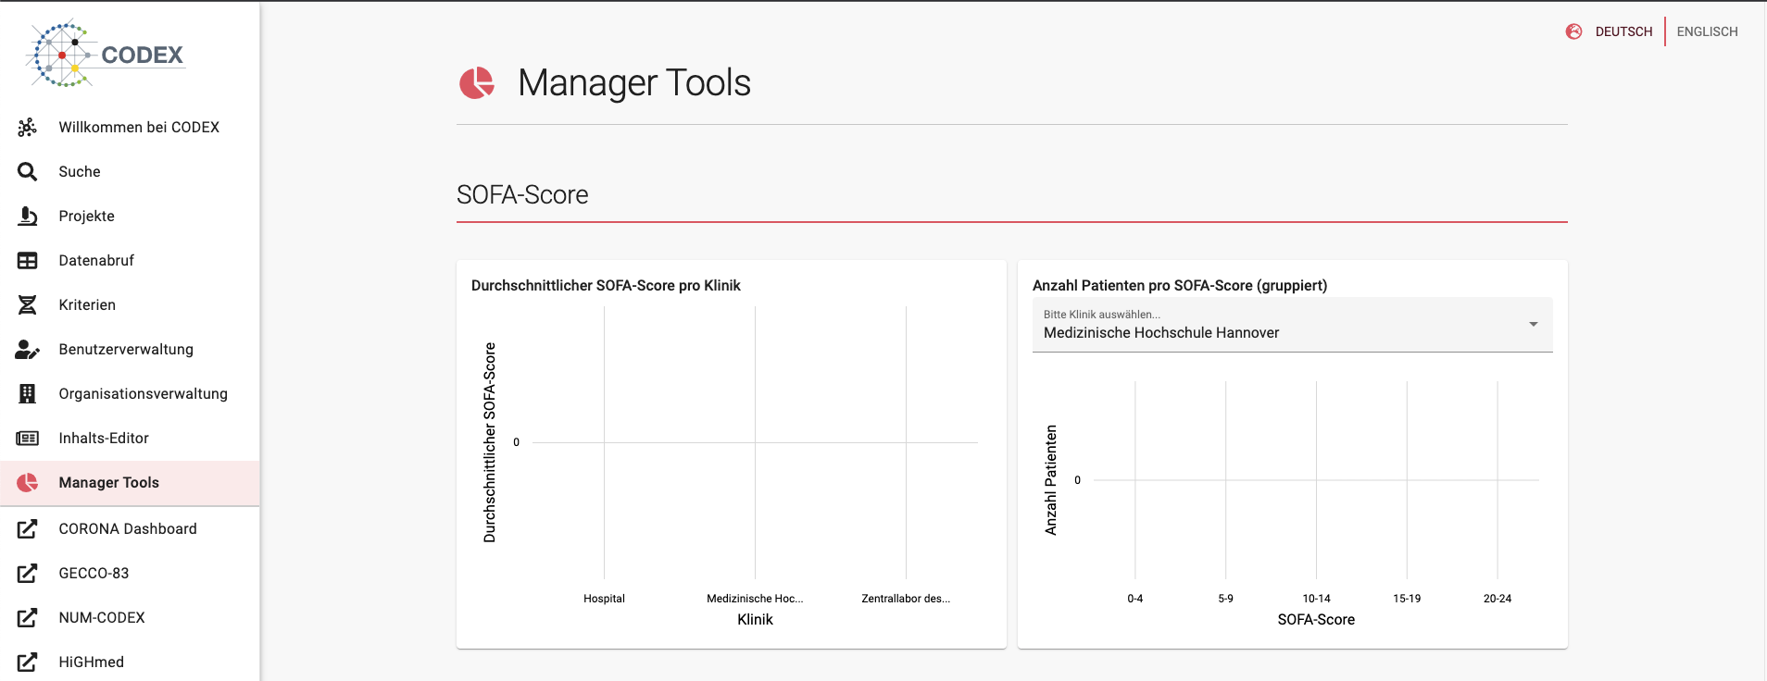Click the building icon next to Organisationsverwaltung

pos(28,394)
